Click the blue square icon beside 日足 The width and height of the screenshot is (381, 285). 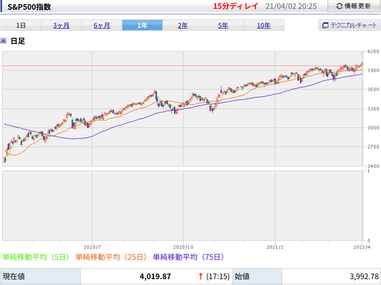click(3, 41)
